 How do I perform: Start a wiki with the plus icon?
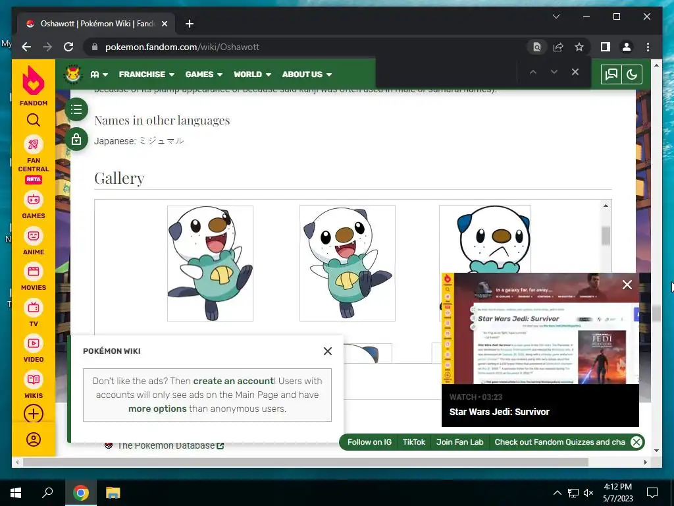(34, 414)
